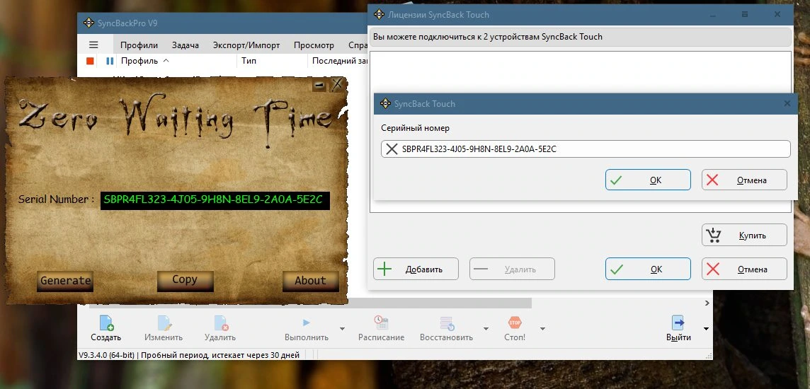This screenshot has width=810, height=389.
Task: Click the banner about connecting to 2 devices
Action: pos(581,37)
